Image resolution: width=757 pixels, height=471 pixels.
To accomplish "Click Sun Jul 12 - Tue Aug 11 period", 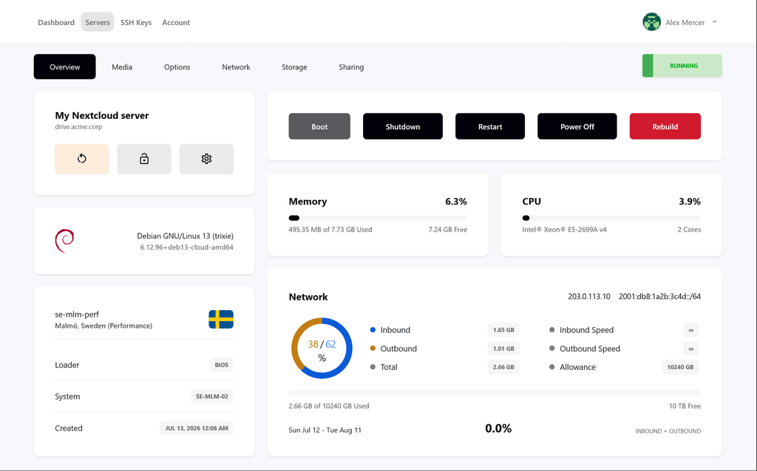I will [x=325, y=430].
